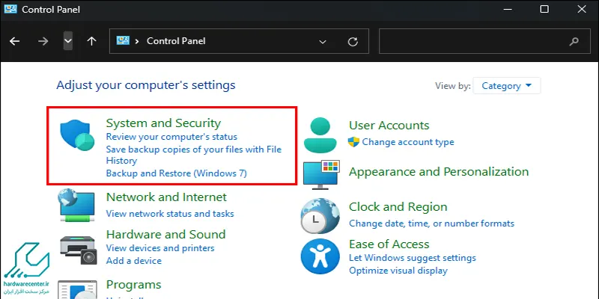Open the View by Category dropdown
The width and height of the screenshot is (599, 299).
click(507, 86)
